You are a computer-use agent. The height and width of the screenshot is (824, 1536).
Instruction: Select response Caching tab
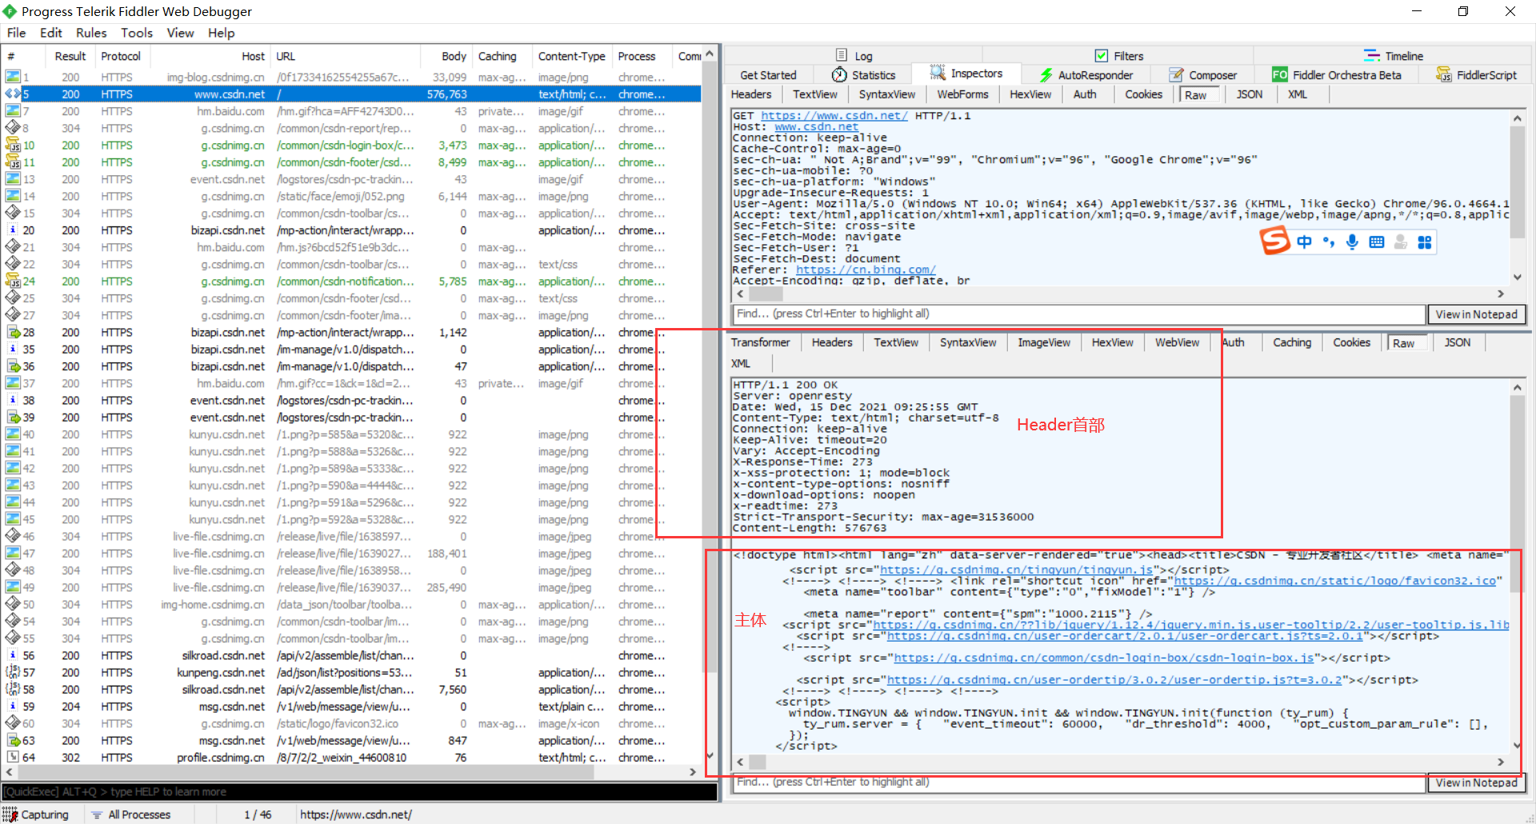[1292, 342]
